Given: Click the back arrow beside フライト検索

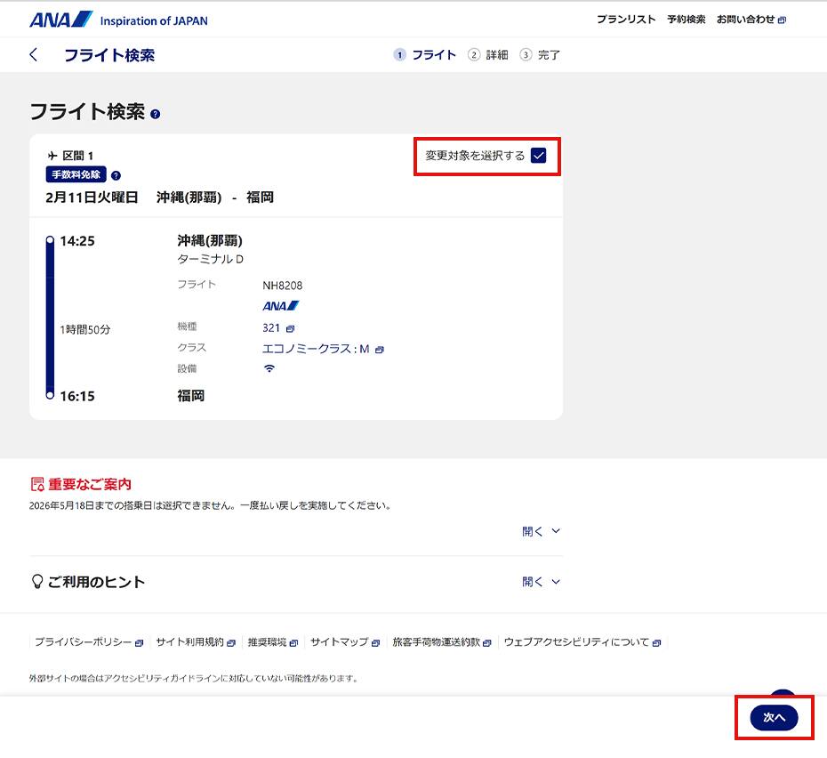Looking at the screenshot, I should [33, 54].
